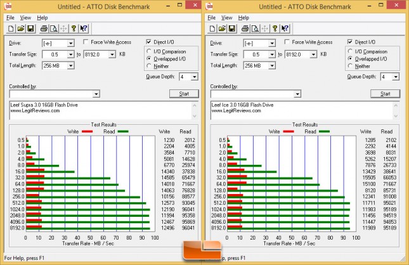409x265 pixels.
Task: Click read value 96041 for 8192.0 in Supra window
Action: pyautogui.click(x=188, y=228)
